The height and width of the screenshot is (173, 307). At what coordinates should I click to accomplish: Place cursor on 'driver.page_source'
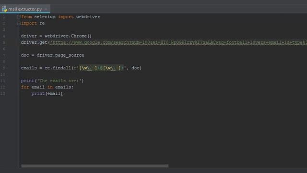[x=60, y=55]
